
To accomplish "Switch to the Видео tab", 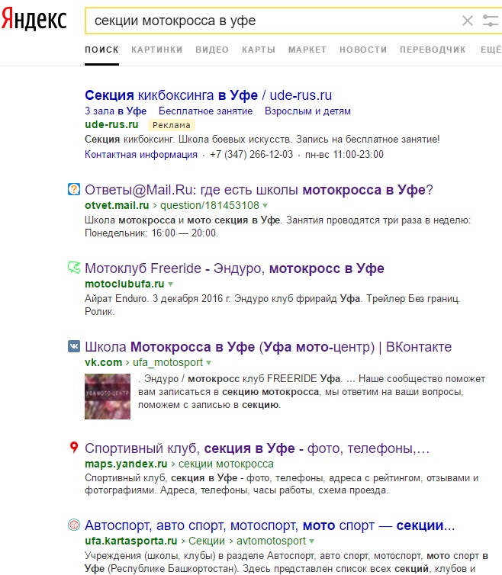I will 212,50.
